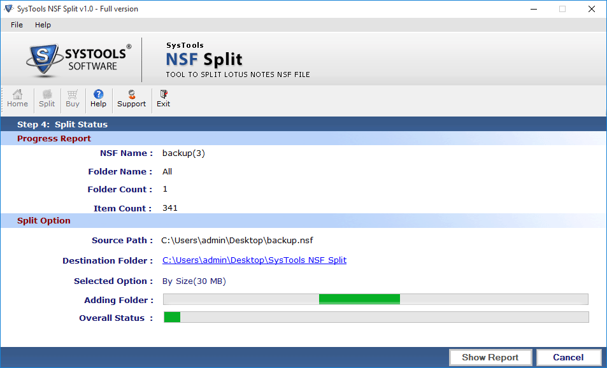The width and height of the screenshot is (607, 368).
Task: Open the File menu
Action: [x=17, y=25]
